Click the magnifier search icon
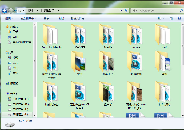Screen dimensions: 184x130 (x=181, y=11)
